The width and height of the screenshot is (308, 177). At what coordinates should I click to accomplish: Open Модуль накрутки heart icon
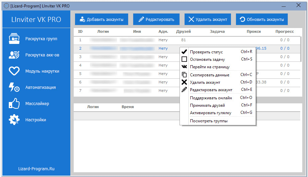[14, 71]
